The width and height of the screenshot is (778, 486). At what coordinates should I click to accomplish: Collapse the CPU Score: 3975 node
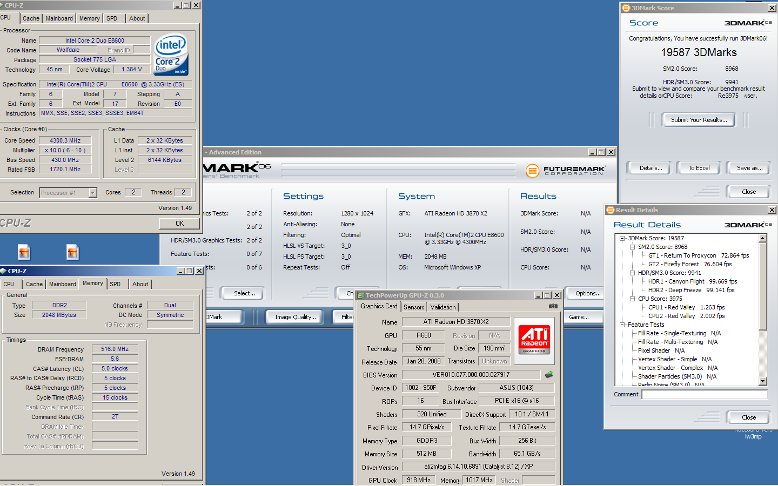(632, 299)
